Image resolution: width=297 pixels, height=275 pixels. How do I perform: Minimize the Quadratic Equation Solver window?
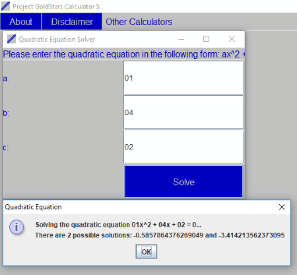(181, 39)
